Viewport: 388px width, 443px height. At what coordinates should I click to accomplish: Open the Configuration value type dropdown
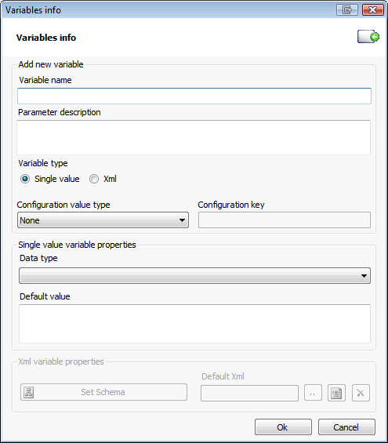pos(103,220)
